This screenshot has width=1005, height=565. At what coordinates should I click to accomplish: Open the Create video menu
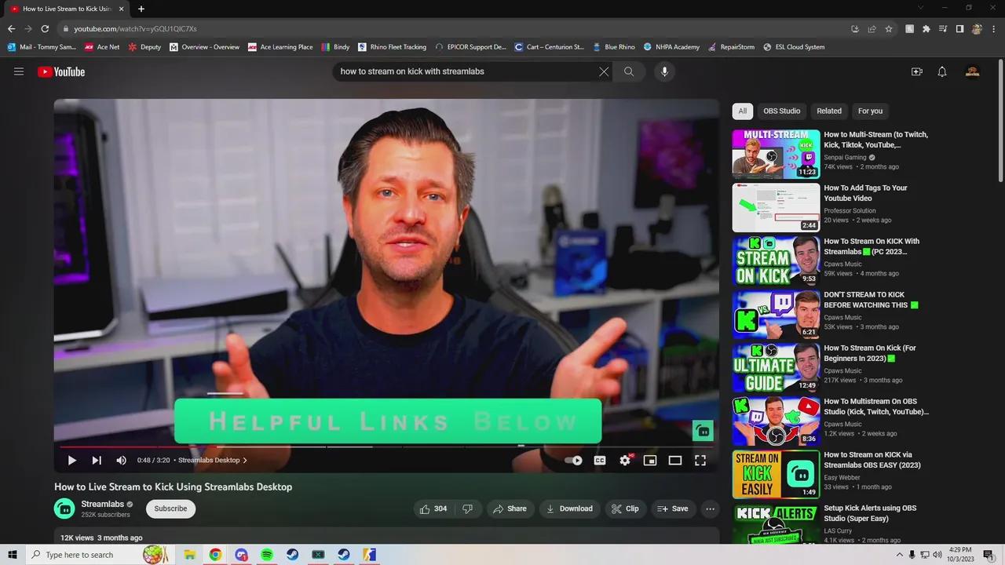point(916,71)
